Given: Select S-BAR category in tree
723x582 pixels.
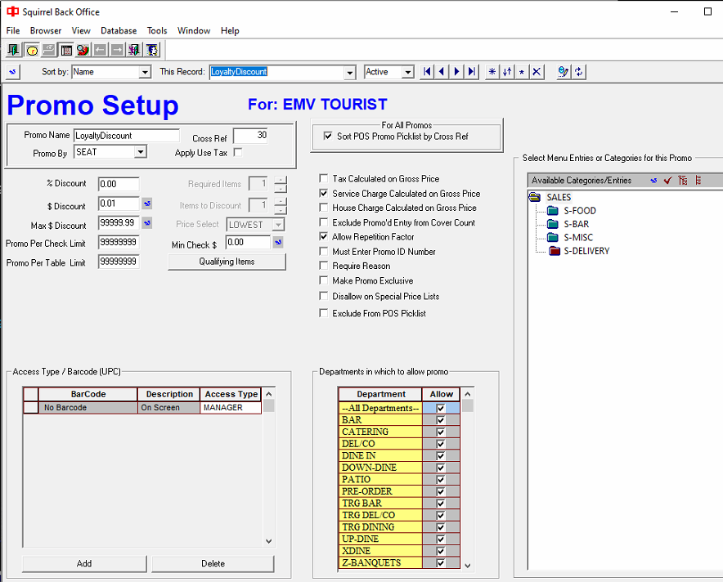Looking at the screenshot, I should pyautogui.click(x=577, y=224).
